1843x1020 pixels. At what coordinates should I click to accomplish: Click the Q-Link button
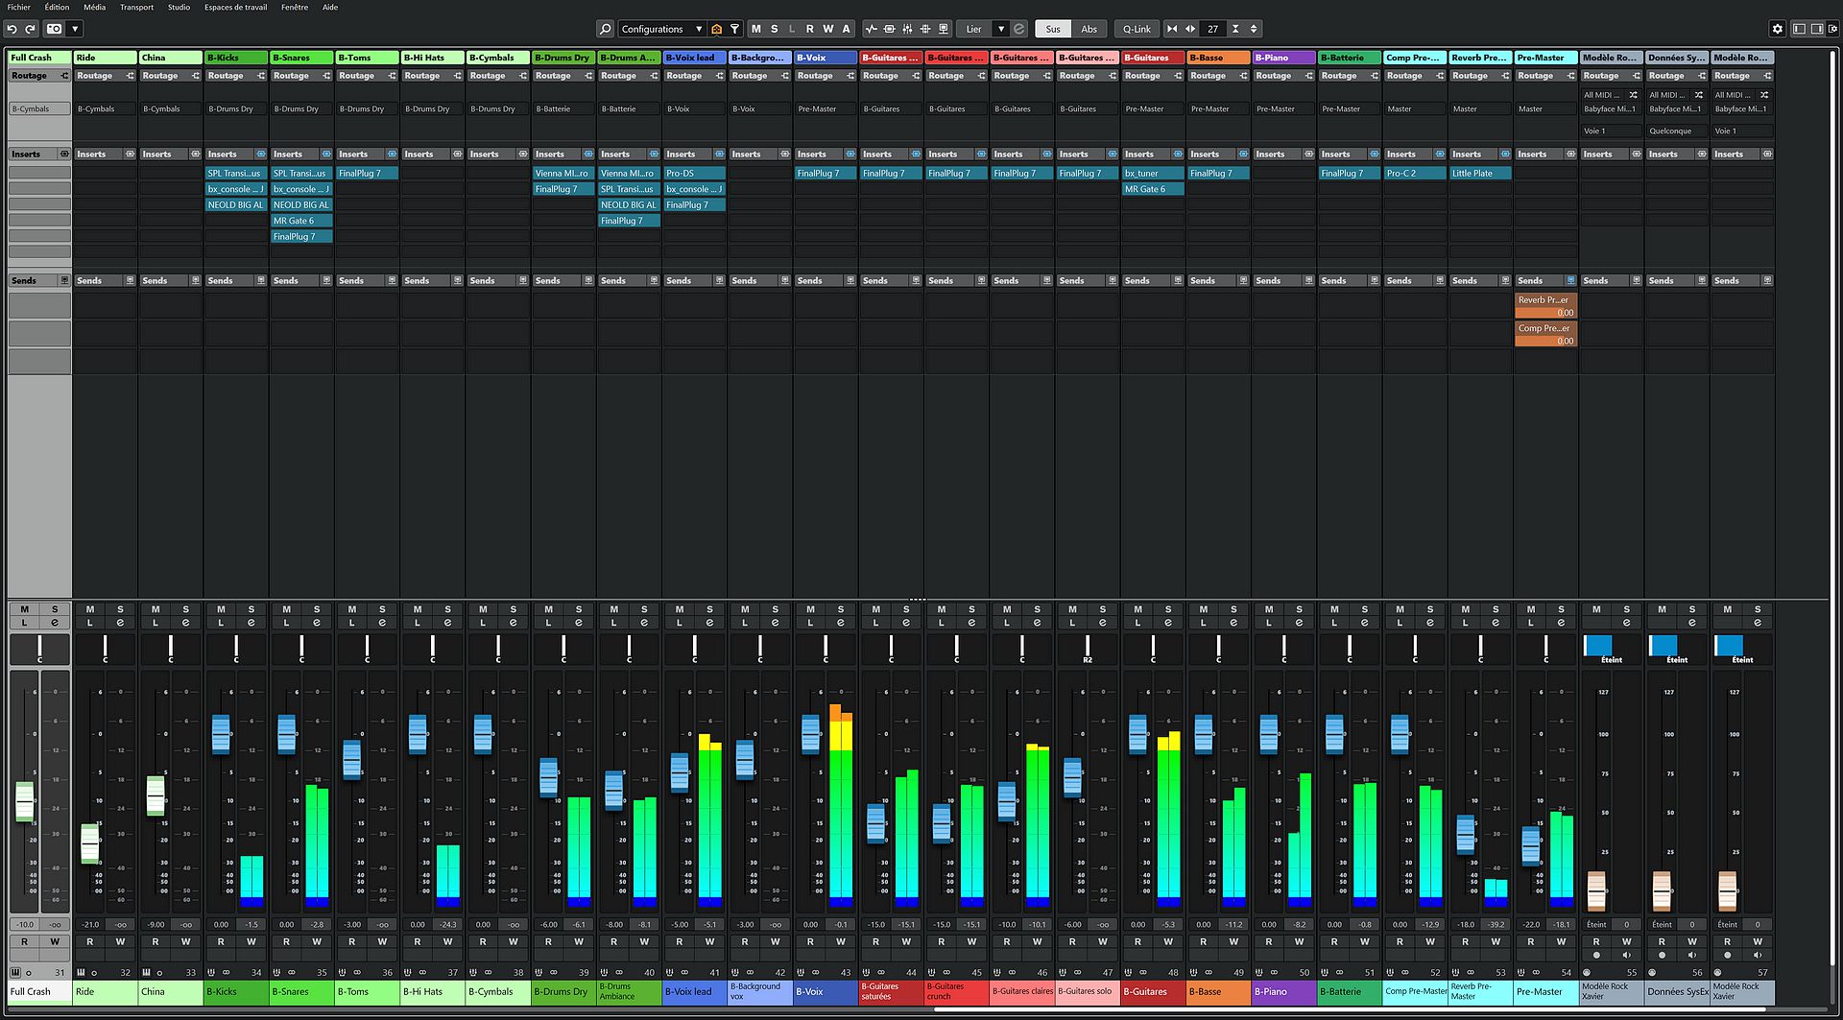[1137, 29]
